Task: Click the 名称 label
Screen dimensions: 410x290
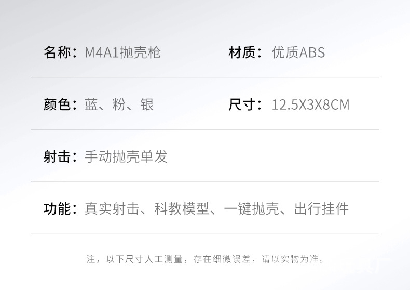Action: click(57, 52)
